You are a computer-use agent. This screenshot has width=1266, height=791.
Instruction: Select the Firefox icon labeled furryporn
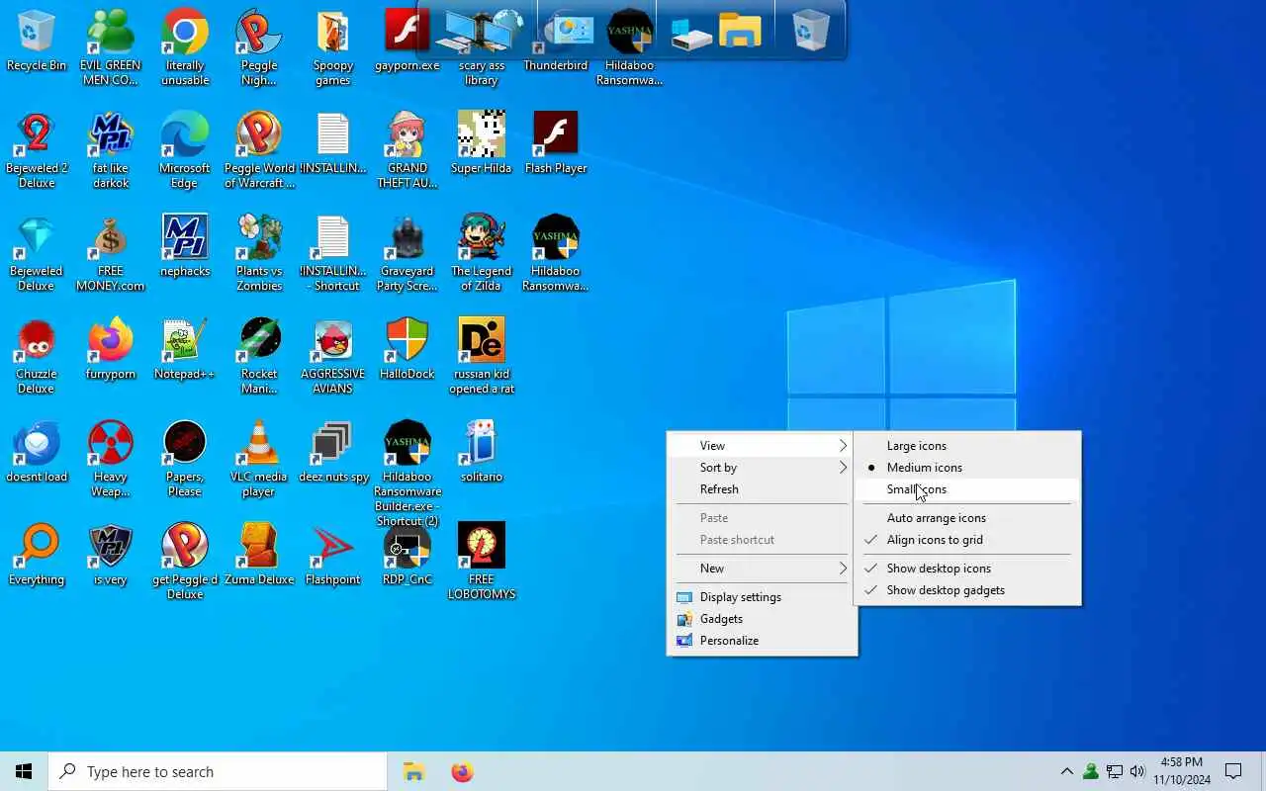point(111,348)
